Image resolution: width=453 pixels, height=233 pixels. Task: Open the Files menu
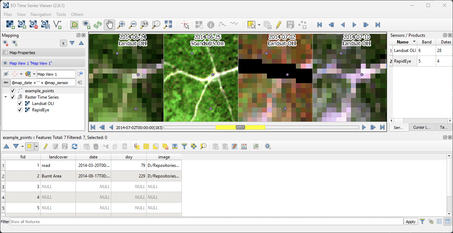tap(8, 14)
